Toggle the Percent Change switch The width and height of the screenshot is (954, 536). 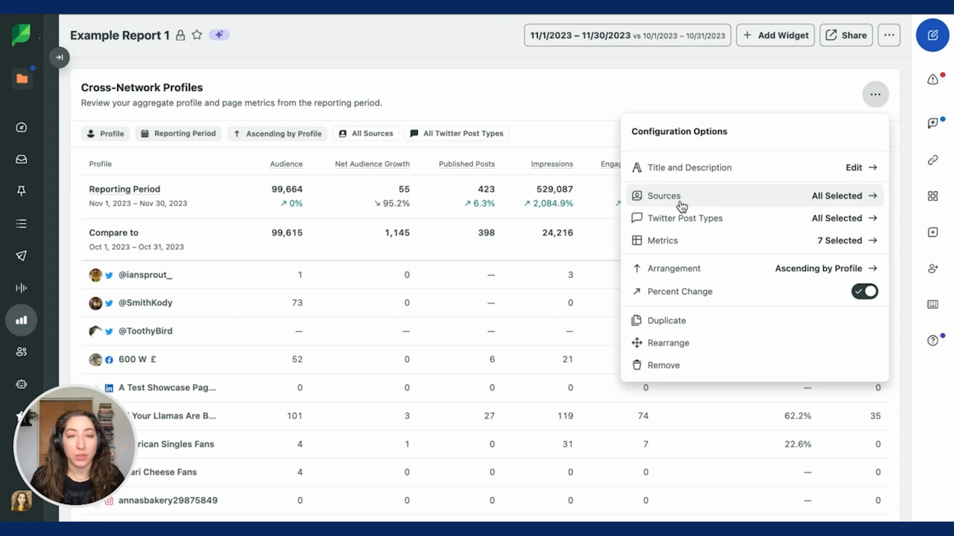pyautogui.click(x=865, y=291)
